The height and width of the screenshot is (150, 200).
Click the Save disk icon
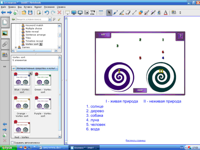tap(30, 12)
